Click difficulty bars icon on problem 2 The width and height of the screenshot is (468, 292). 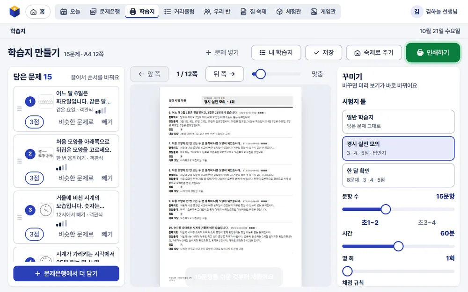click(x=61, y=167)
